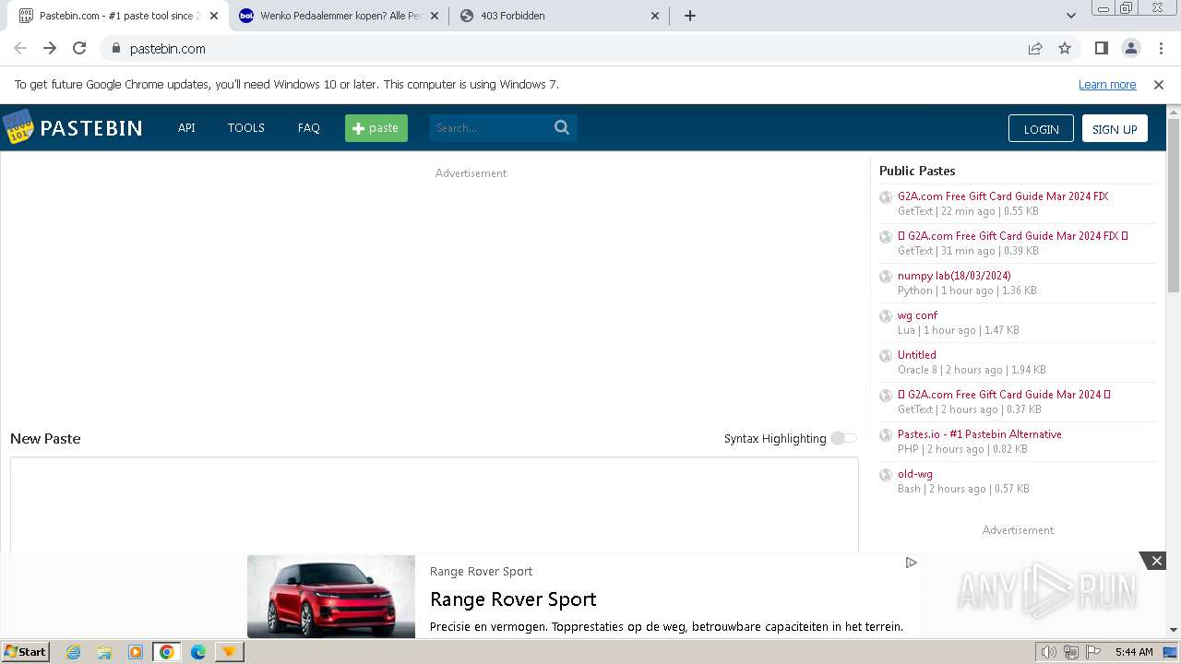Click the volume icon in system tray
1181x664 pixels.
tap(1048, 652)
